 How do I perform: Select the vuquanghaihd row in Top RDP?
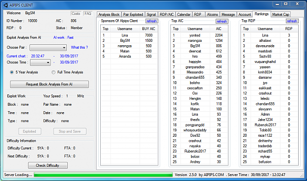(x=269, y=62)
